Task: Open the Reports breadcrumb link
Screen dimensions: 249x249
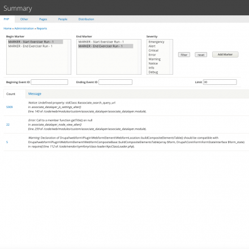Action: tap(42, 28)
